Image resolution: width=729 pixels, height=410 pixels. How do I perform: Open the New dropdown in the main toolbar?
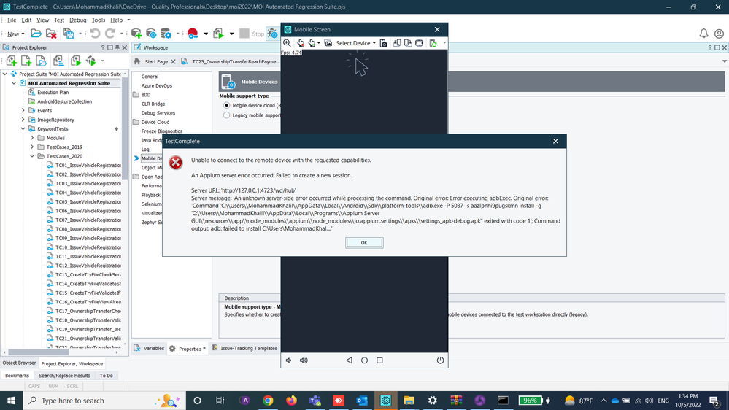pos(15,34)
